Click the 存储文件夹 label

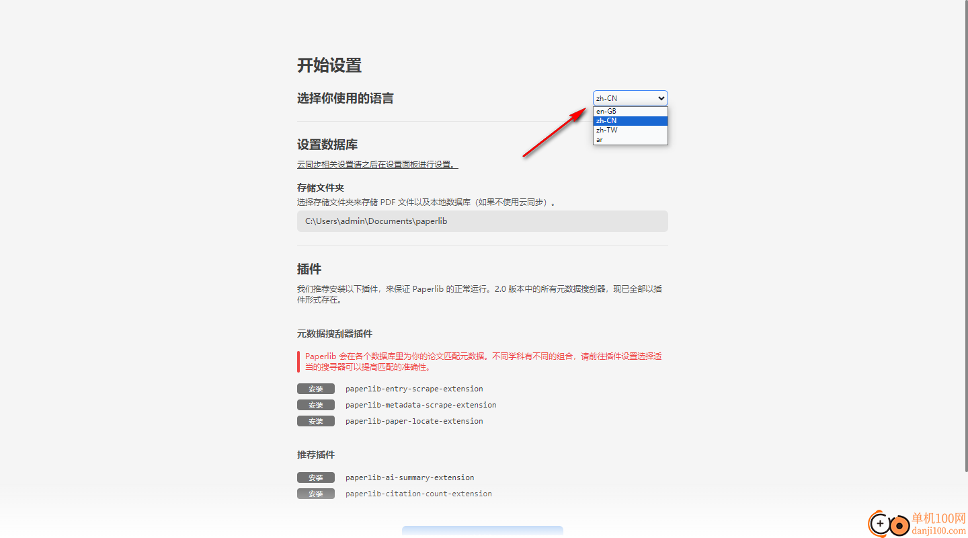321,188
